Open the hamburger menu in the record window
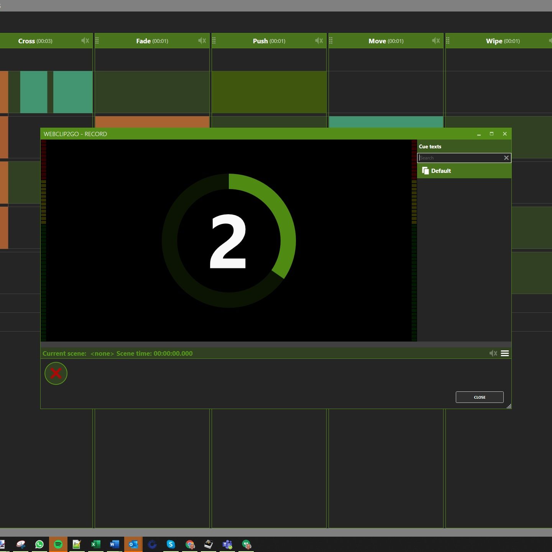This screenshot has height=552, width=552. 505,353
